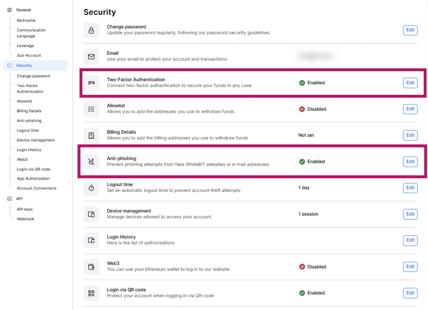This screenshot has height=310, width=428.
Task: Edit the Web3 login option
Action: (x=410, y=267)
